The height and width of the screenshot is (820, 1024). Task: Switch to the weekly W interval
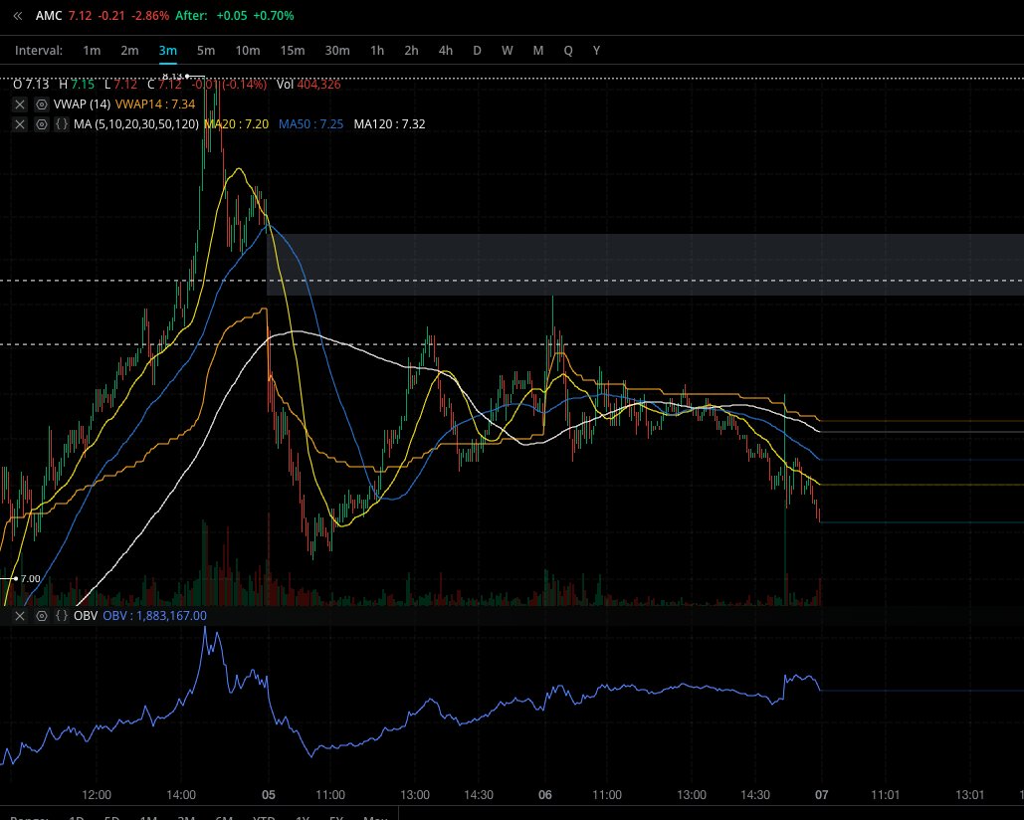tap(507, 51)
